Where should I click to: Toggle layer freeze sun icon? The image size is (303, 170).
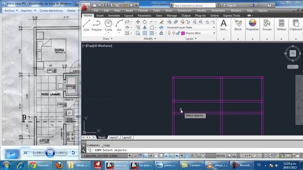tap(174, 33)
